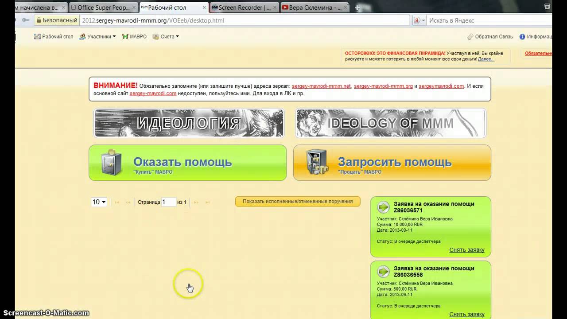Open the 'Информация' menu item
The width and height of the screenshot is (567, 319).
(x=536, y=37)
